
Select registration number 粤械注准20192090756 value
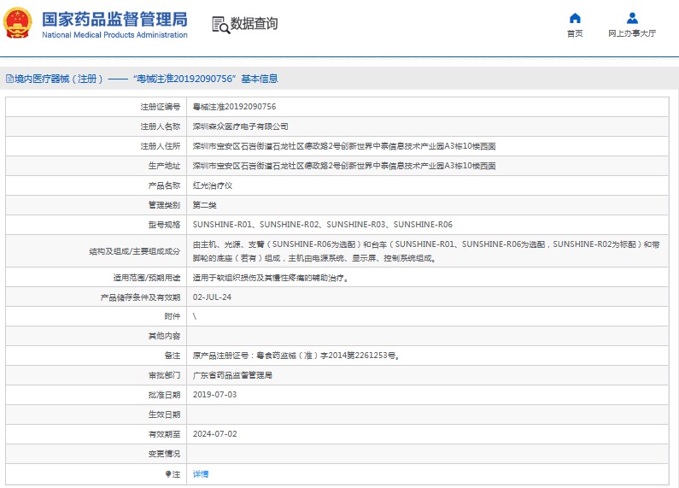point(234,107)
